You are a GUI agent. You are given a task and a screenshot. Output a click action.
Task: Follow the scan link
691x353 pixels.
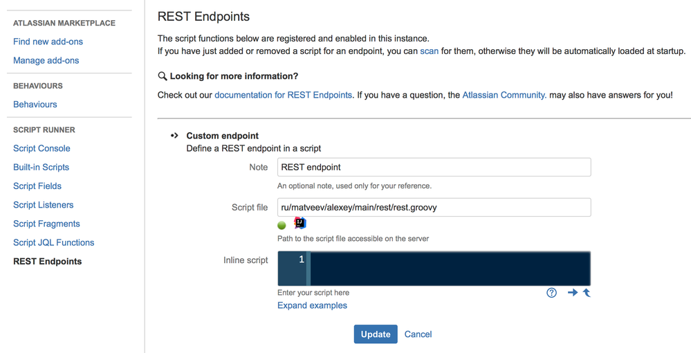coord(429,51)
